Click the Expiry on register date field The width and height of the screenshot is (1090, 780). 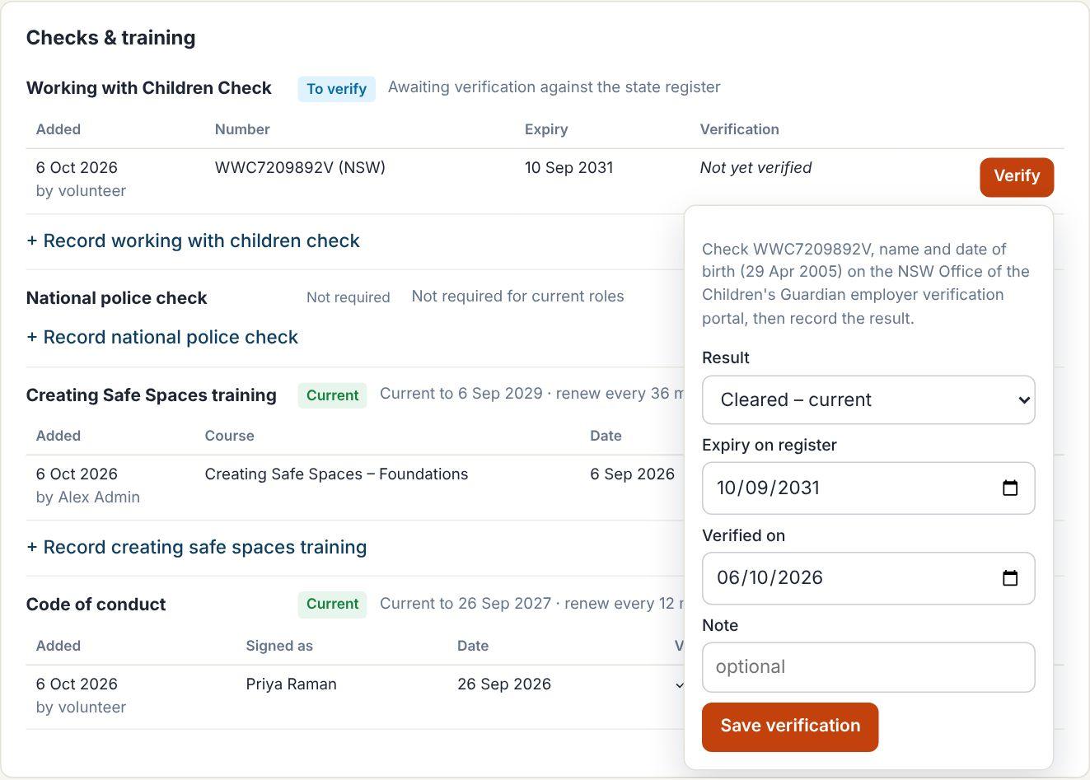[x=868, y=488]
